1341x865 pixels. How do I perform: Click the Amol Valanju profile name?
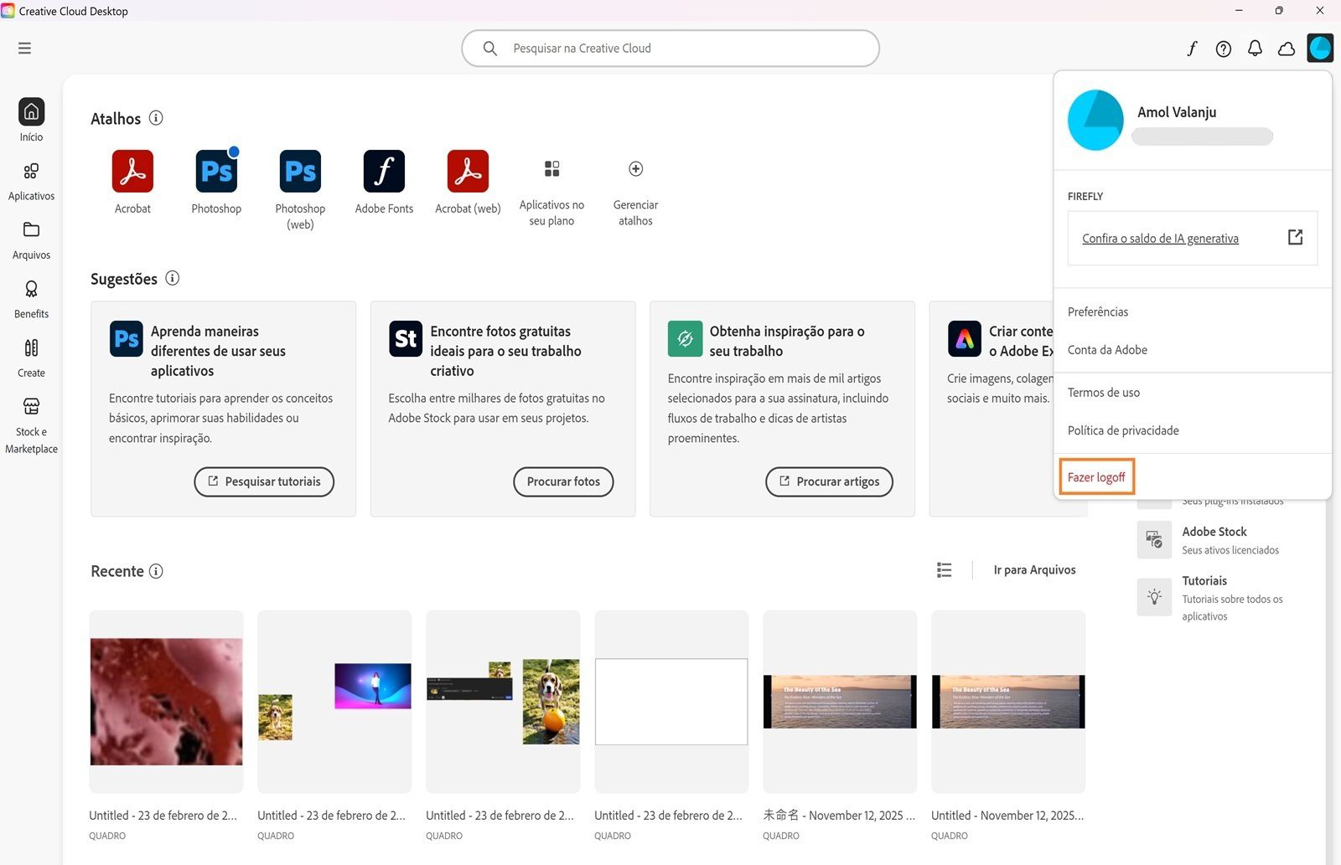(x=1177, y=112)
